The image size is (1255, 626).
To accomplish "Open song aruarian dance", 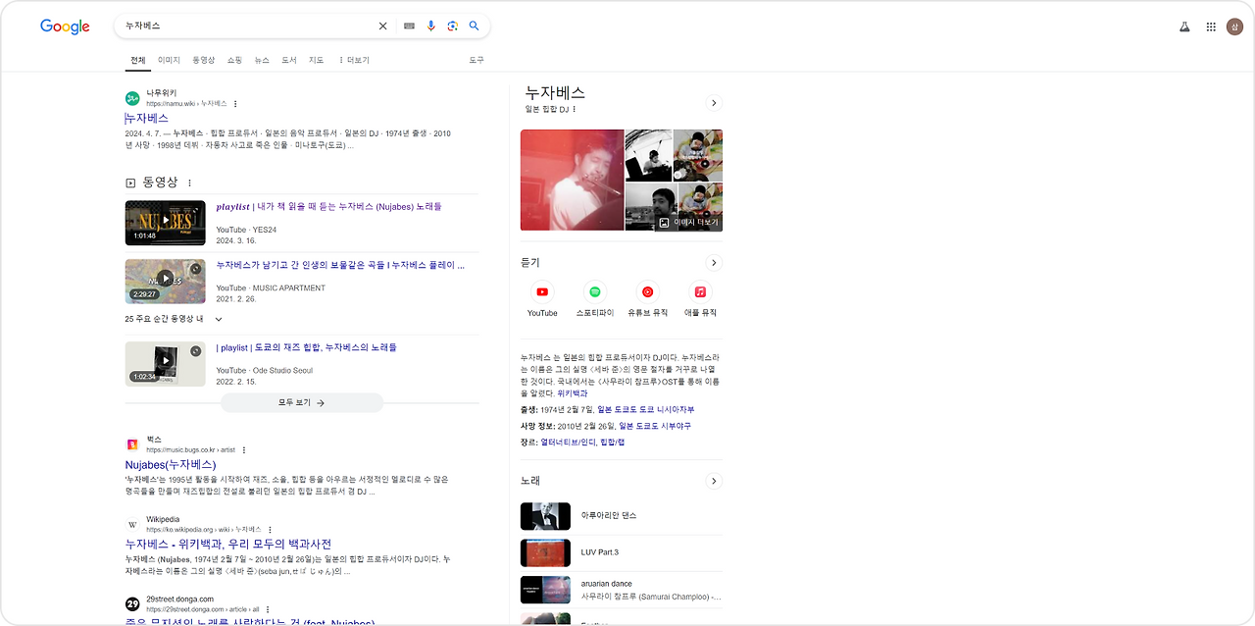I will pyautogui.click(x=622, y=590).
